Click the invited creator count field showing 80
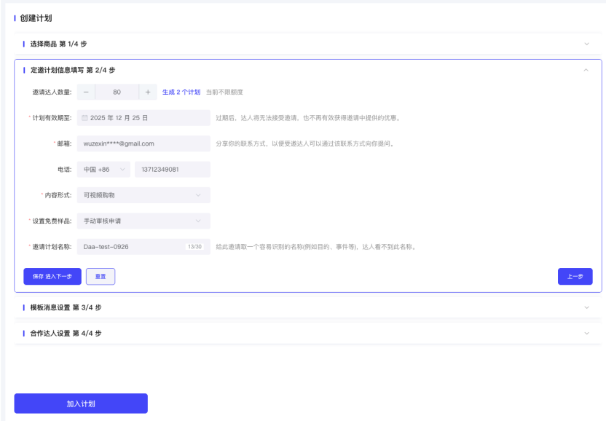The width and height of the screenshot is (606, 421). tap(117, 93)
